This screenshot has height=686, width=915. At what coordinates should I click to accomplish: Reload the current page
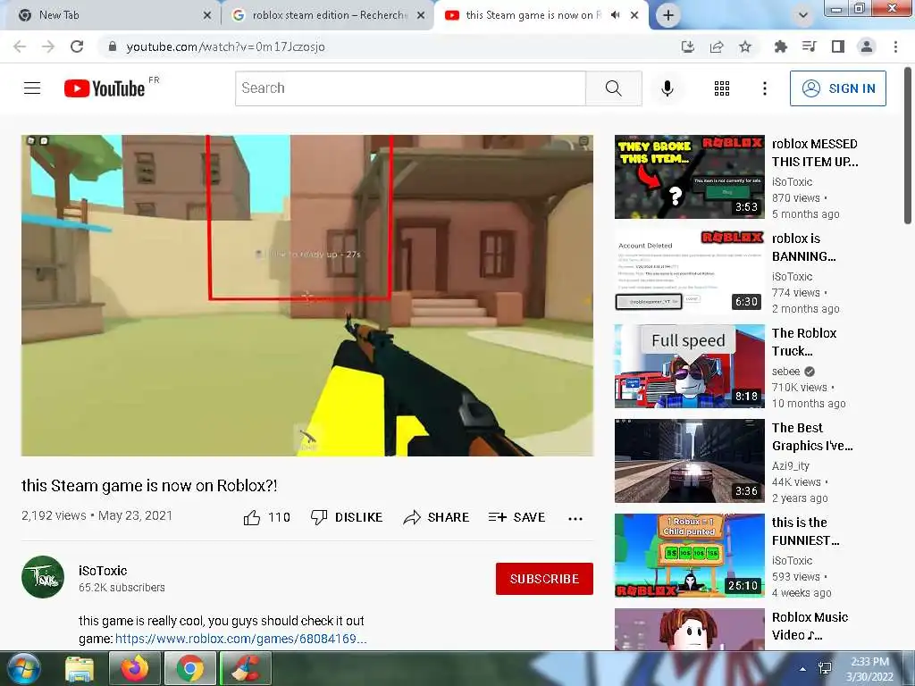(x=77, y=46)
